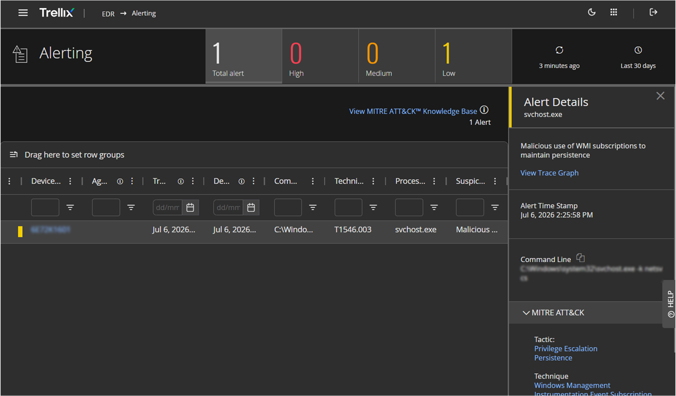Open calendar picker for Trace date filter
This screenshot has width=676, height=396.
pos(190,208)
